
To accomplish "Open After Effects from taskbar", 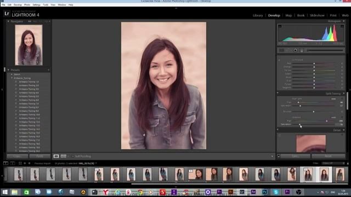I will pos(253,192).
